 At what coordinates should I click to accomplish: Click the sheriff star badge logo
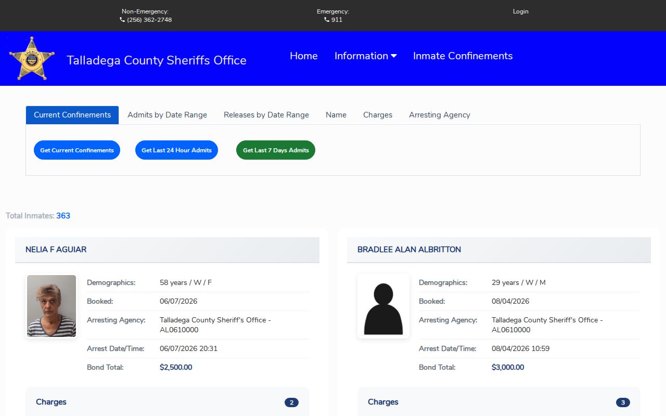pyautogui.click(x=32, y=58)
